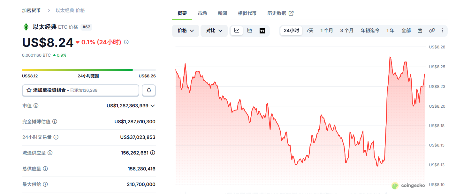Click the copy chart link icon

[432, 31]
